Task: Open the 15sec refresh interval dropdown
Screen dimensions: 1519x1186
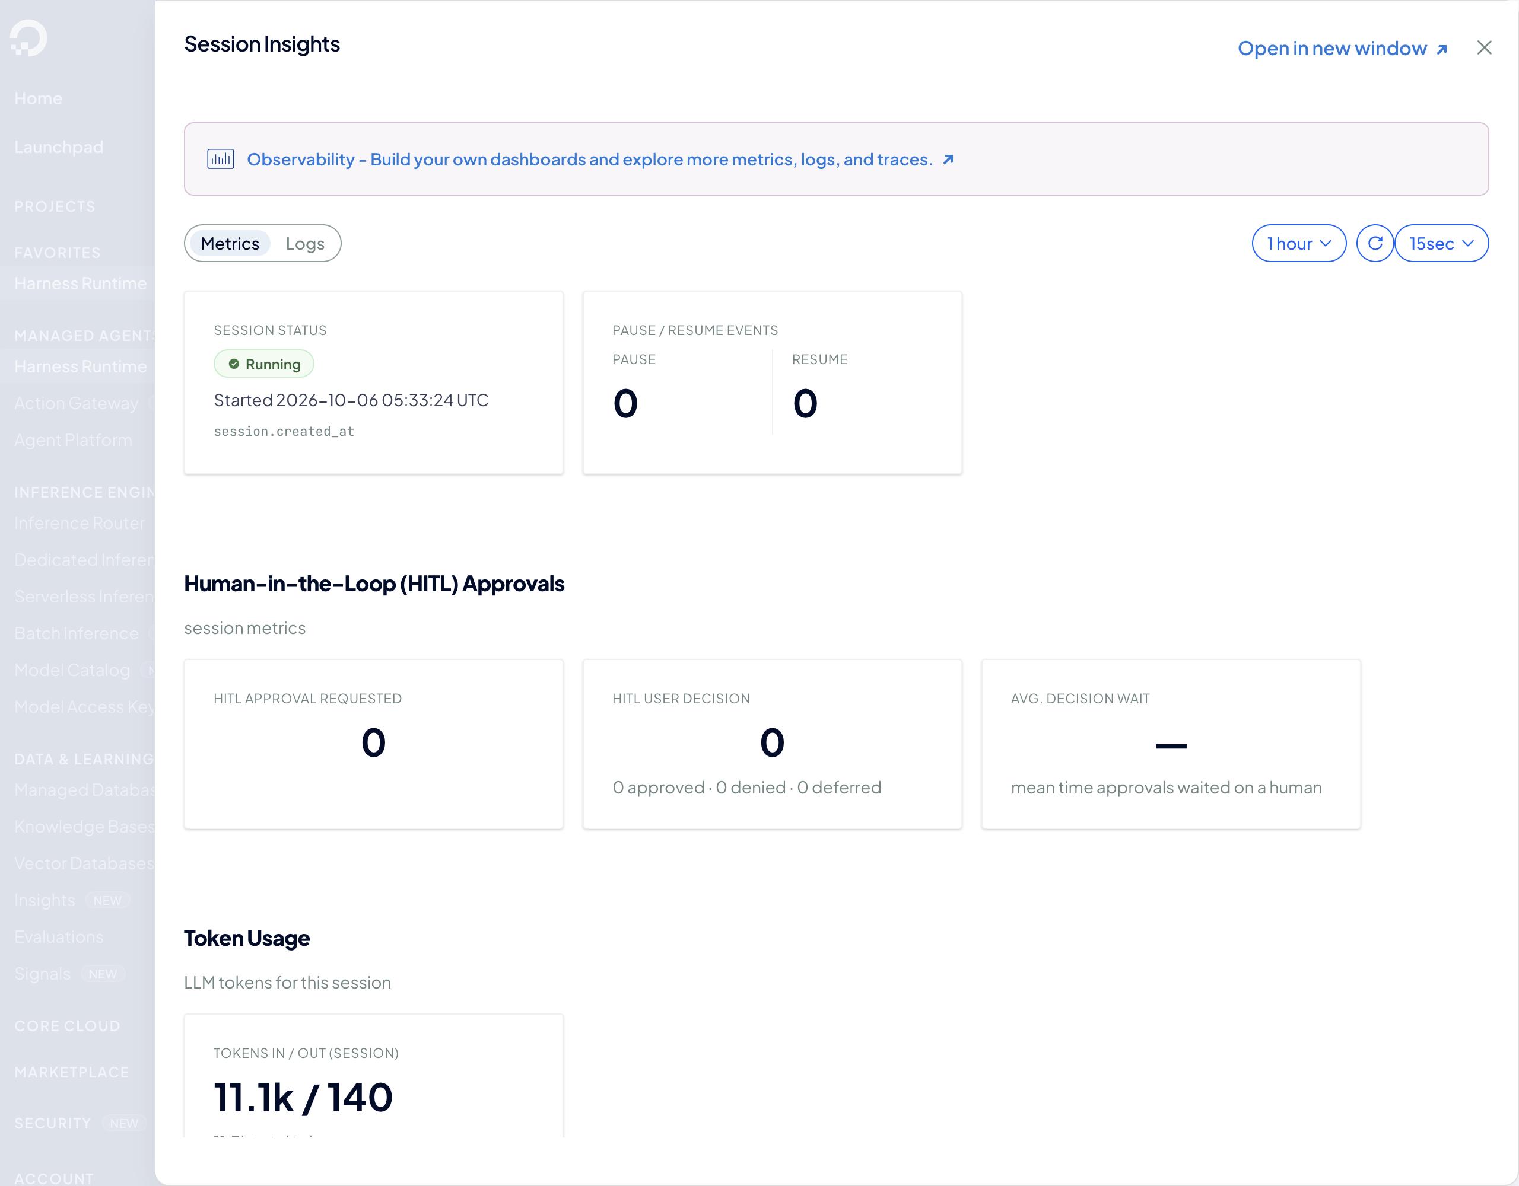Action: click(1441, 243)
